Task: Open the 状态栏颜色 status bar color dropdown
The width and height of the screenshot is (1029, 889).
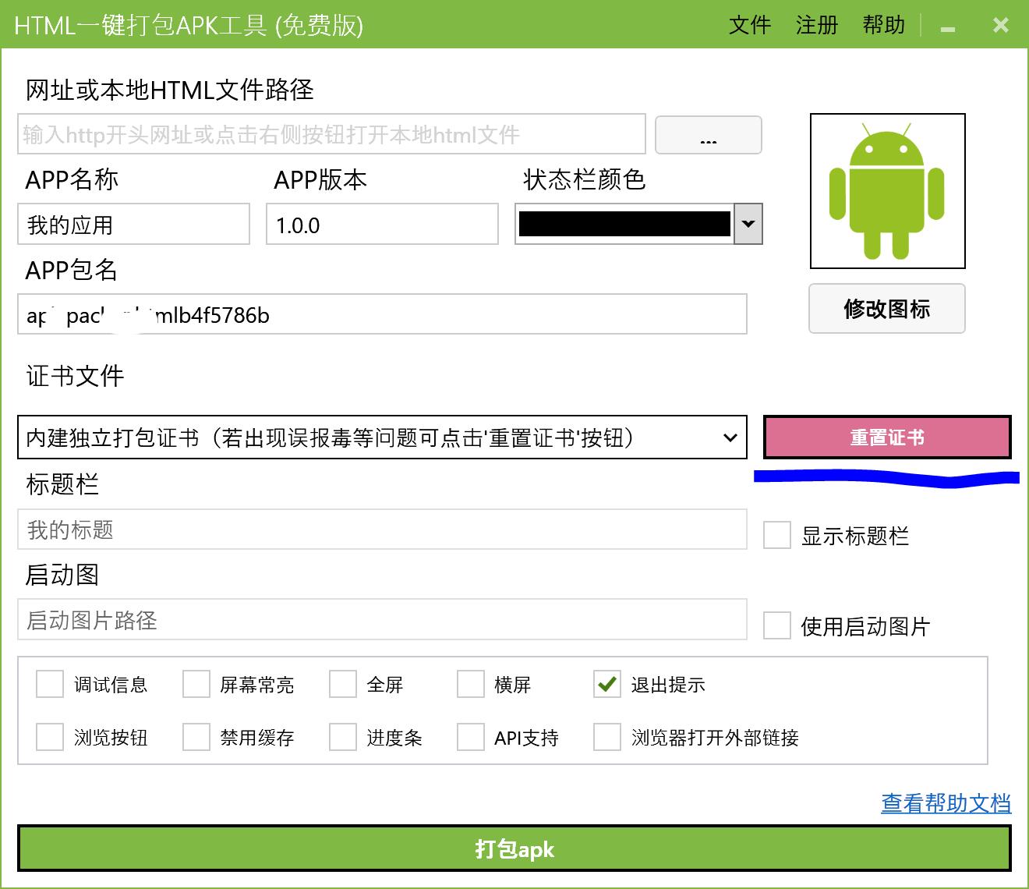Action: (x=748, y=225)
